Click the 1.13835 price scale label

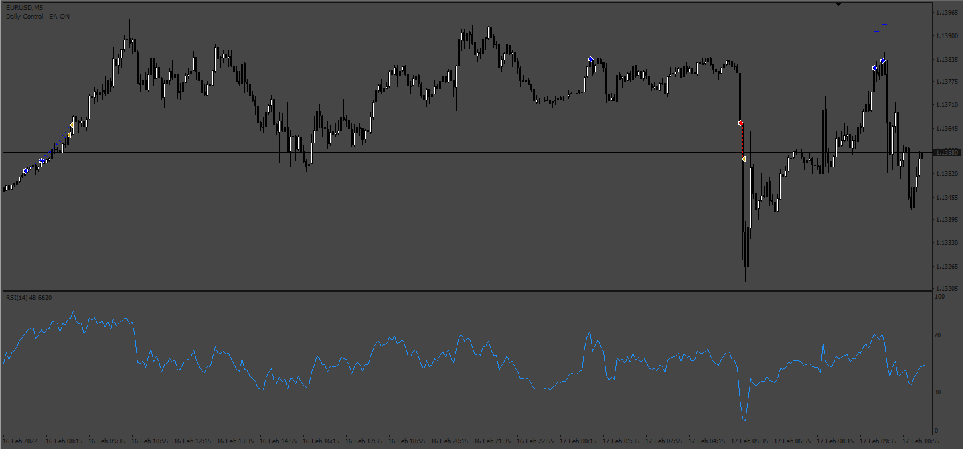(948, 59)
